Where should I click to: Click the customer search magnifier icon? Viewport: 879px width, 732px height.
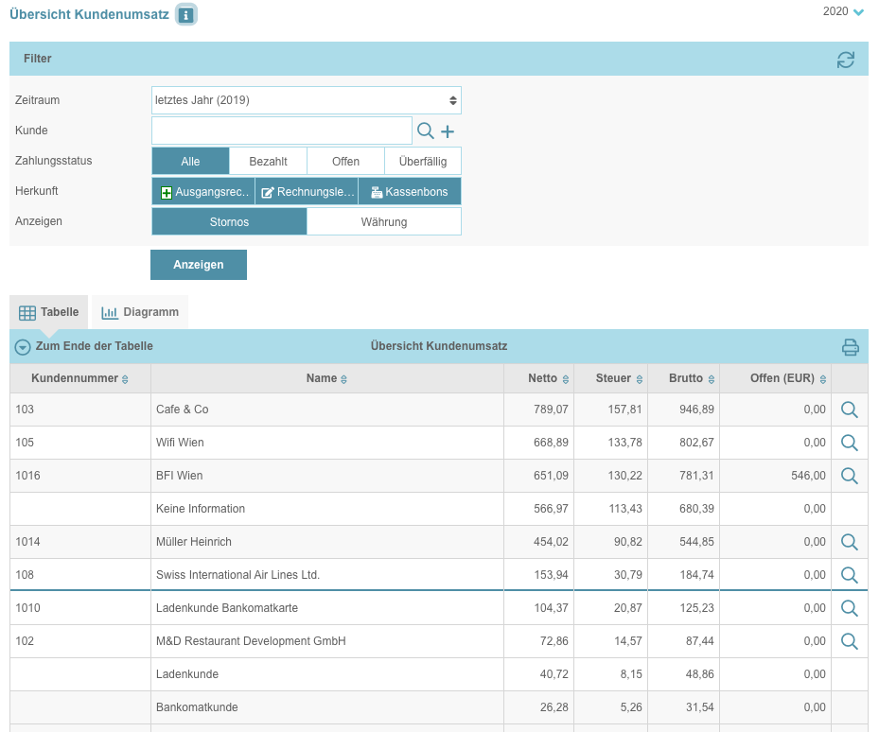426,131
